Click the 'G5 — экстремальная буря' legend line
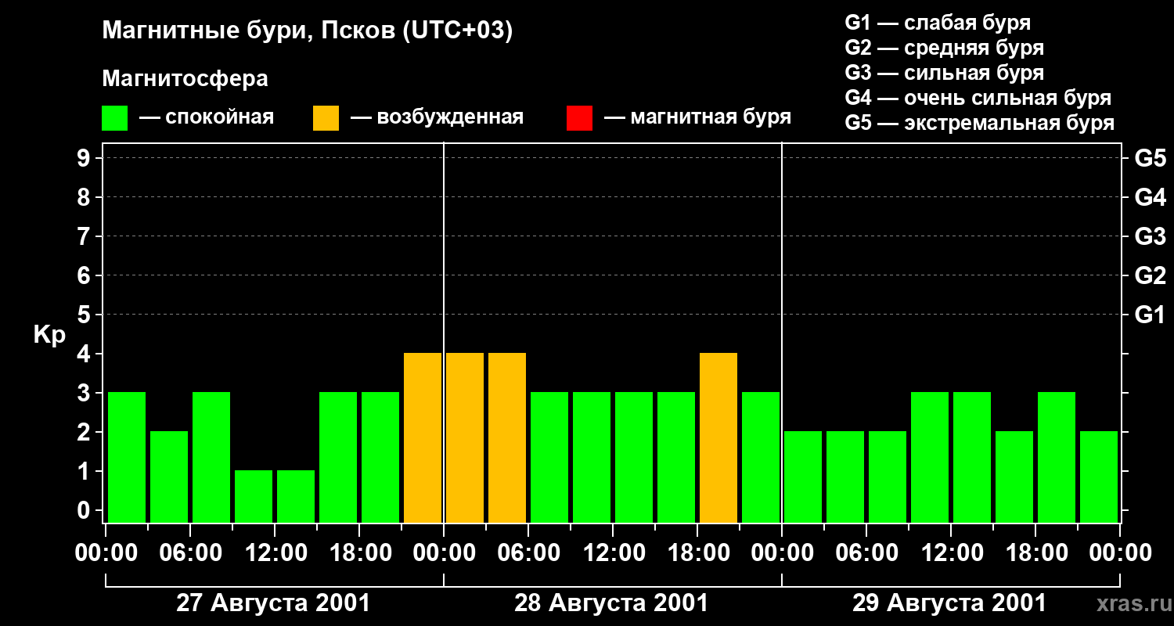Screen dimensions: 1174x626 coord(980,123)
